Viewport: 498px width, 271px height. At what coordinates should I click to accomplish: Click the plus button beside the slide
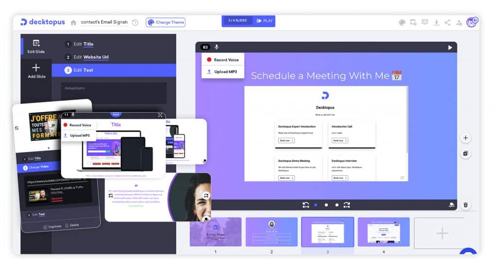point(465,138)
